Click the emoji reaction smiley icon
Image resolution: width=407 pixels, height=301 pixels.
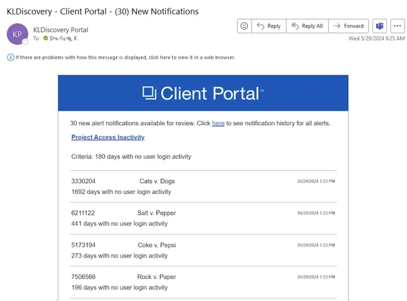click(x=244, y=26)
